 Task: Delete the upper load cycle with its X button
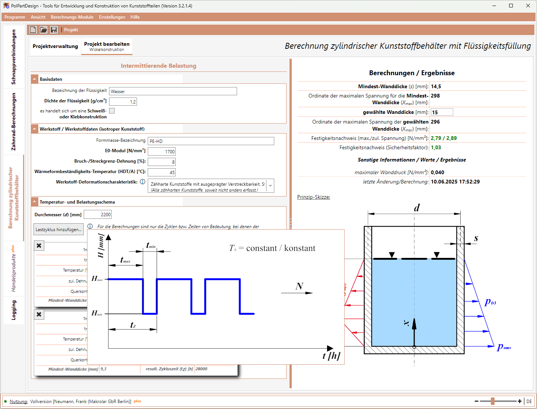pyautogui.click(x=39, y=246)
